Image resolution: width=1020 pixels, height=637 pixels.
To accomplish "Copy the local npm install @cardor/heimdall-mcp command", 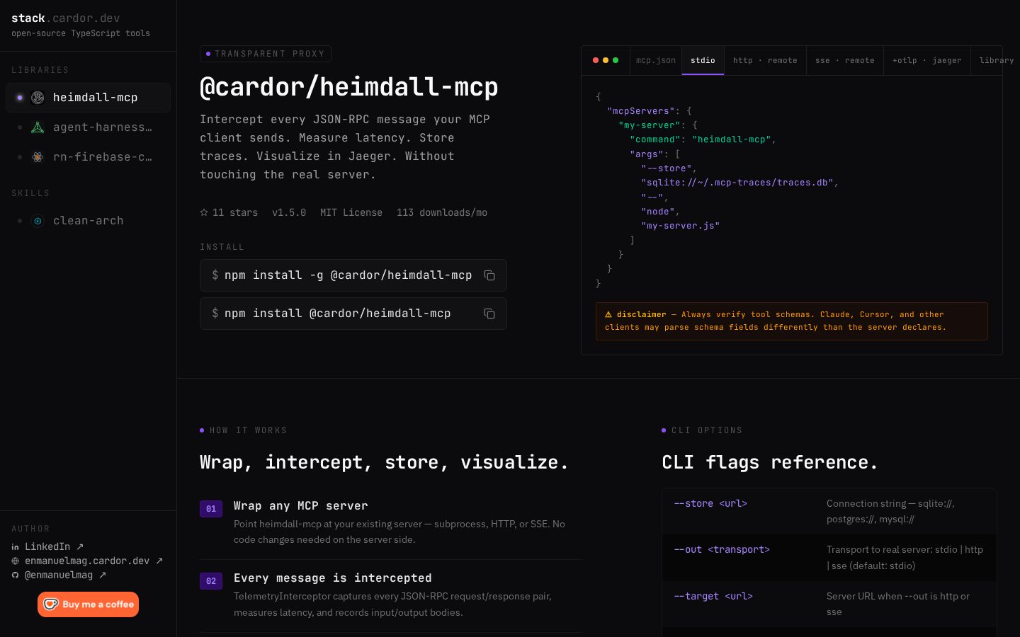I will pos(489,314).
